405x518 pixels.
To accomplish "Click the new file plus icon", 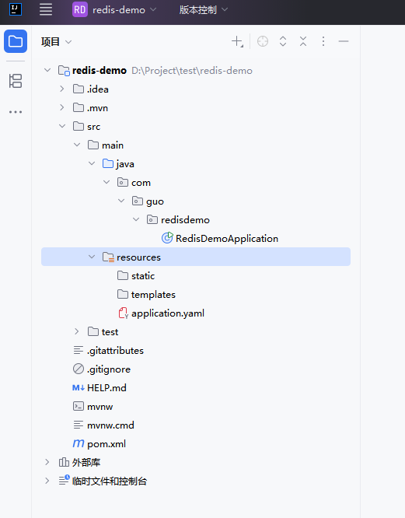I will click(x=237, y=41).
